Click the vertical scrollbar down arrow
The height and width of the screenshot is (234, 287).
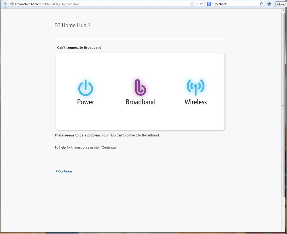pyautogui.click(x=283, y=230)
